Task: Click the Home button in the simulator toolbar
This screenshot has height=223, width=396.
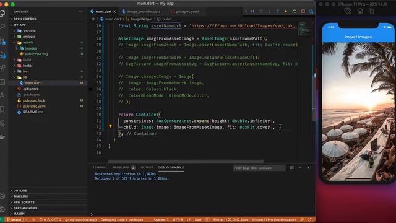Action: coord(360,11)
